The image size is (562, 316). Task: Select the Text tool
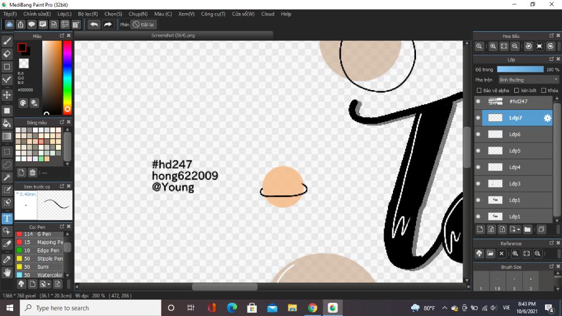pos(7,218)
